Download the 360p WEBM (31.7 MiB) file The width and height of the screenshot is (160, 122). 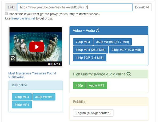(113, 42)
